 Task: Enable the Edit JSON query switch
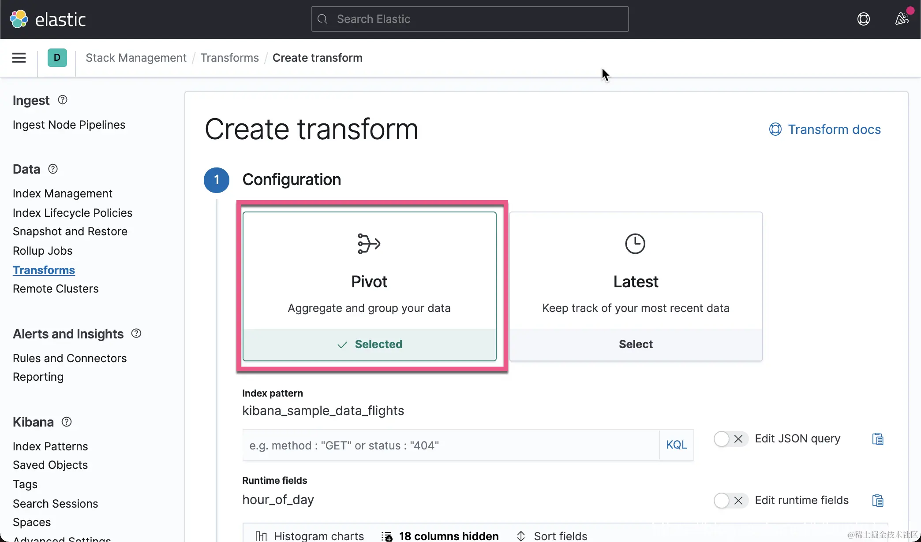[x=730, y=439]
